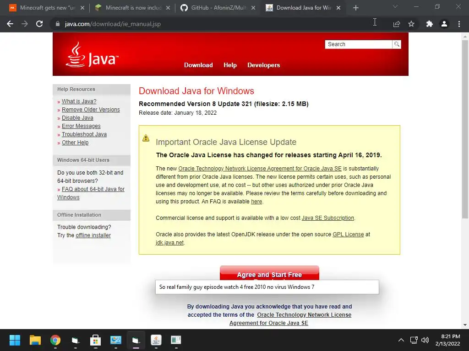The height and width of the screenshot is (351, 469).
Task: Show hidden system tray icons
Action: 401,340
